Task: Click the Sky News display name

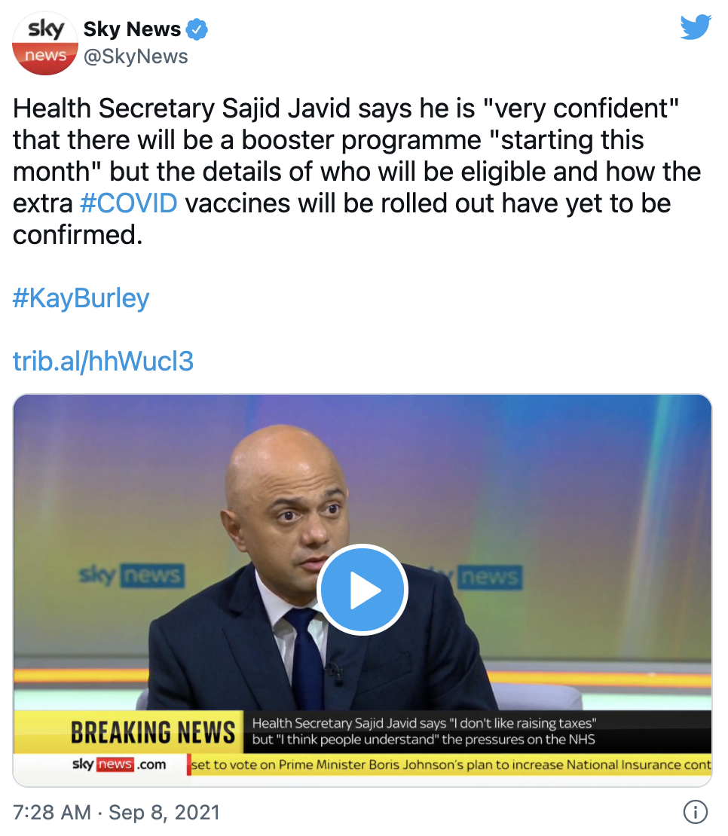Action: pyautogui.click(x=133, y=29)
